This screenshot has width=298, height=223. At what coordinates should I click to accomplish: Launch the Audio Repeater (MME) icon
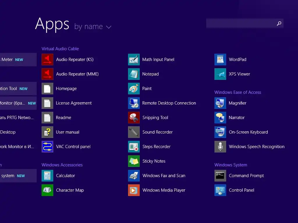coord(47,74)
